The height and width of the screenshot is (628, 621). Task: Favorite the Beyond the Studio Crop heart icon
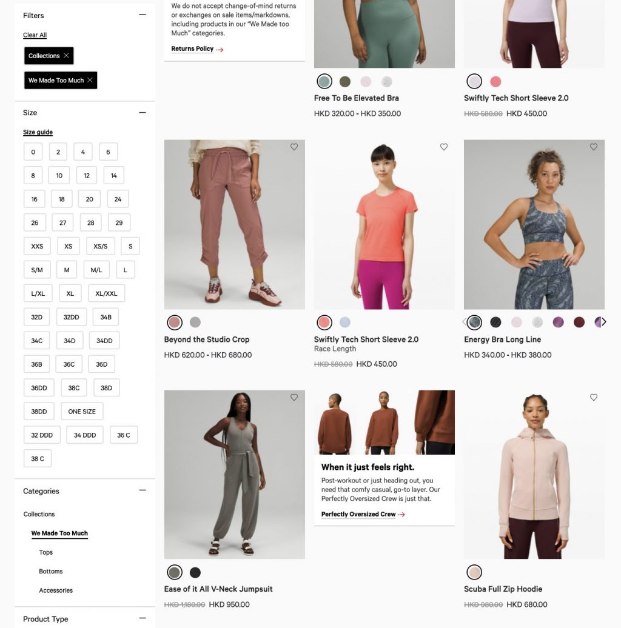point(294,147)
